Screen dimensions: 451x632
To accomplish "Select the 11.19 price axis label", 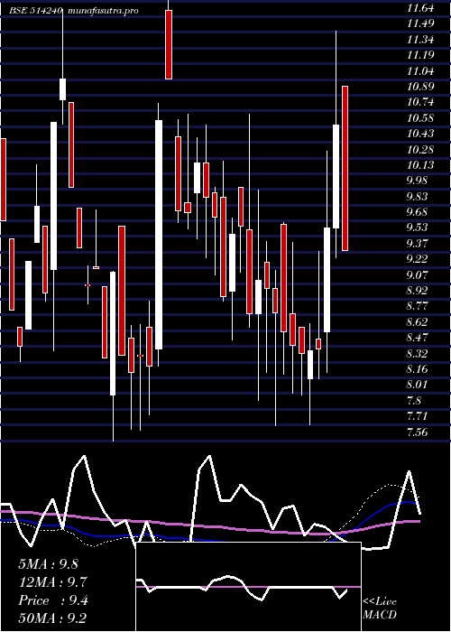I will coord(420,55).
